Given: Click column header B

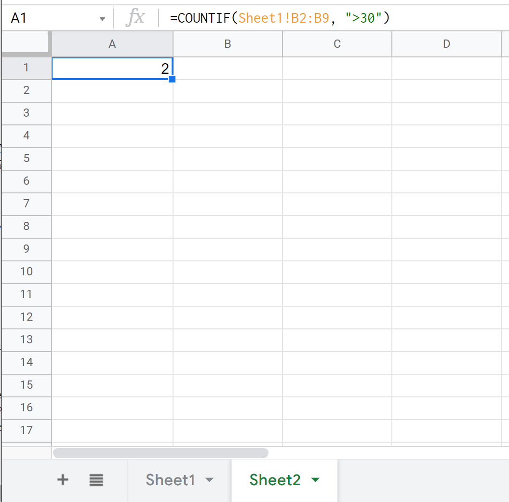Looking at the screenshot, I should pos(227,44).
